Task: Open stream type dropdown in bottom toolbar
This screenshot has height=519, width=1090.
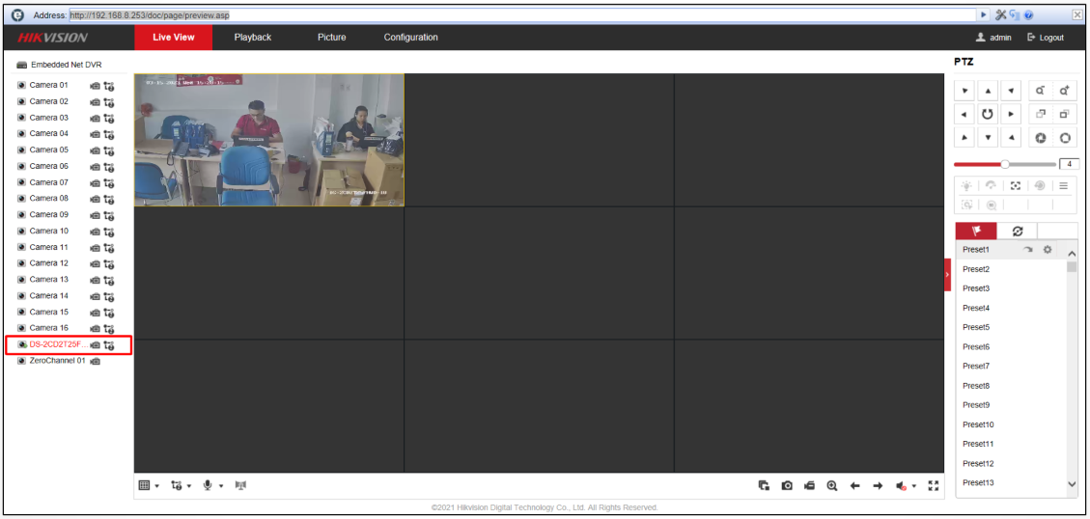Action: pos(181,485)
